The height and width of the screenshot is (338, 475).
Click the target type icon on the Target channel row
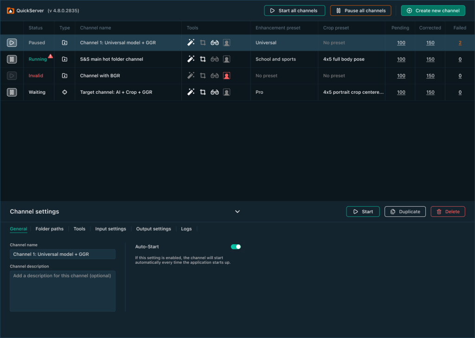(x=64, y=92)
